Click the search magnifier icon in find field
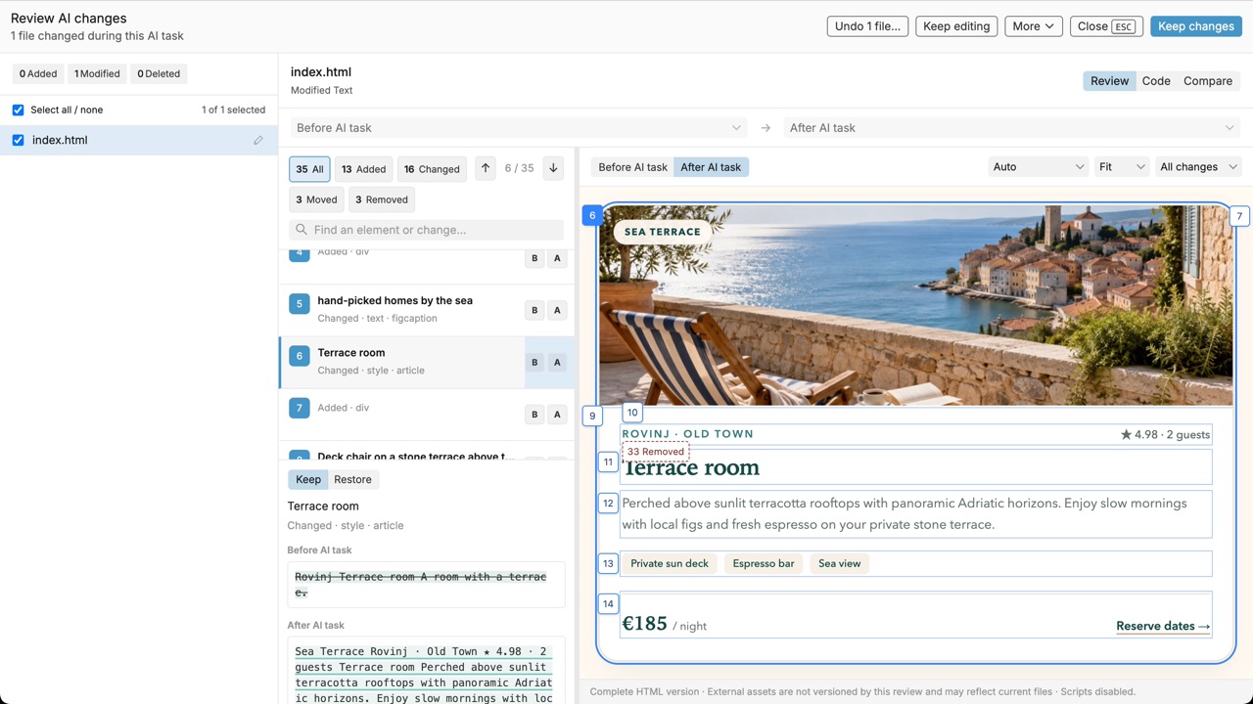 (301, 230)
